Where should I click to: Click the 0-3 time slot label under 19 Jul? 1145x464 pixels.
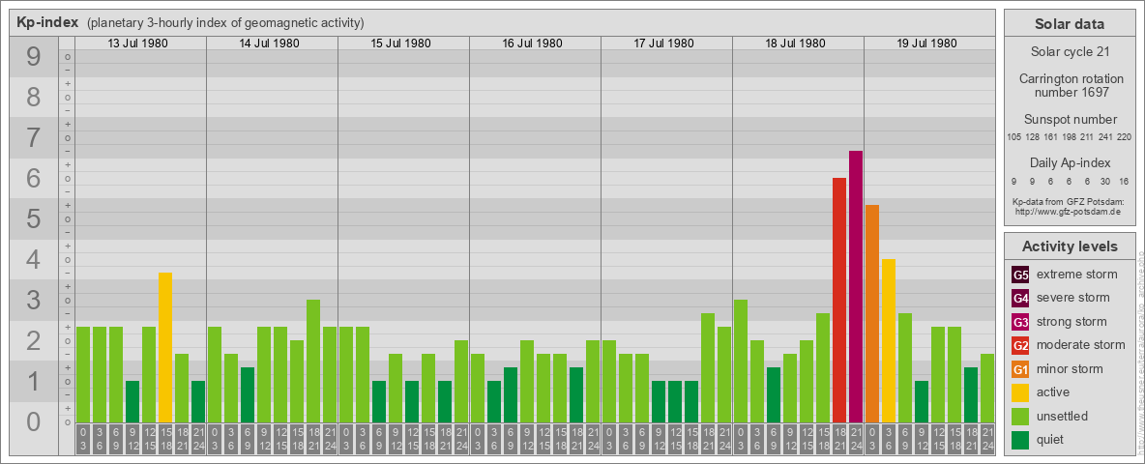click(x=872, y=439)
